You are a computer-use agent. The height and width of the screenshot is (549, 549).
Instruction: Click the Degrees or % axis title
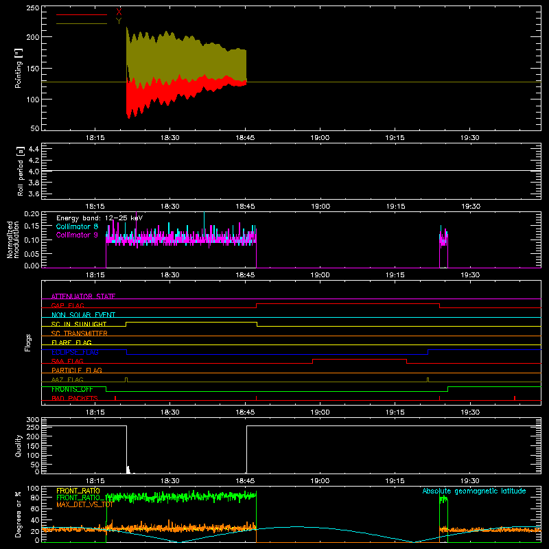point(19,514)
